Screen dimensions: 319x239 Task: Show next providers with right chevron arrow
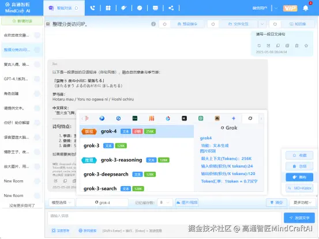[261, 119]
